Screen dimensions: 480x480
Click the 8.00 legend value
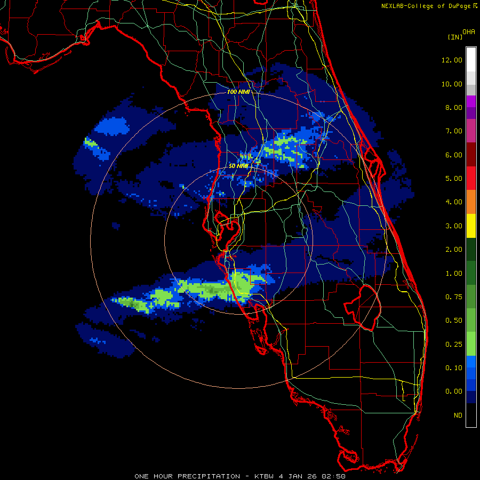coord(454,107)
